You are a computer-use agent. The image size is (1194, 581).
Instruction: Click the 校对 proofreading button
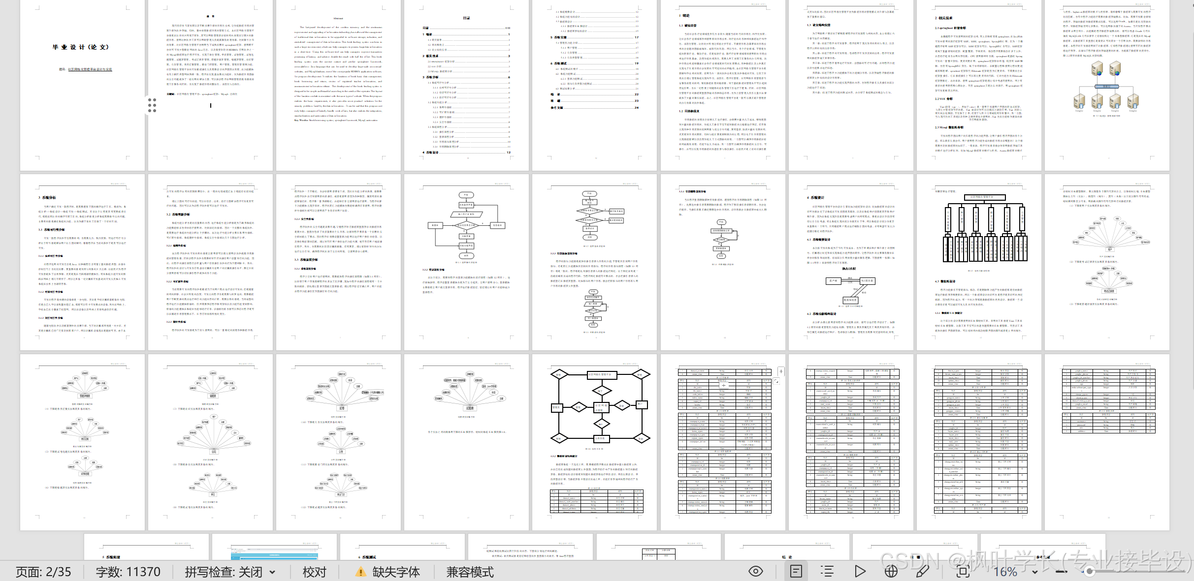tap(315, 572)
